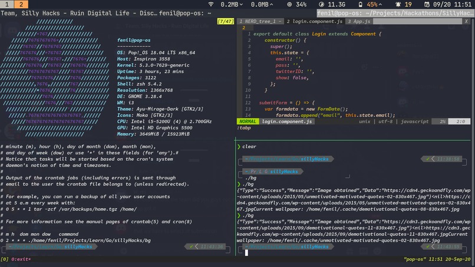This screenshot has width=475, height=267.
Task: Open the NERD_tree_1 vim tab
Action: [260, 21]
